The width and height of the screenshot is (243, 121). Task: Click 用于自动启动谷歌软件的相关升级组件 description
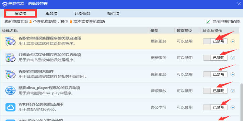53,76
